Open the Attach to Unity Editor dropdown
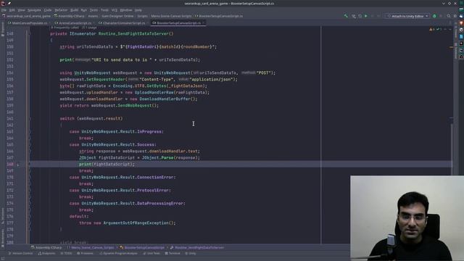Viewport: 464px width, 261px height. (x=407, y=16)
